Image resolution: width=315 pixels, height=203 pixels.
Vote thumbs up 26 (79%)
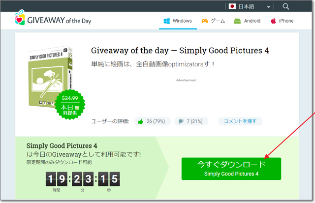click(x=153, y=121)
